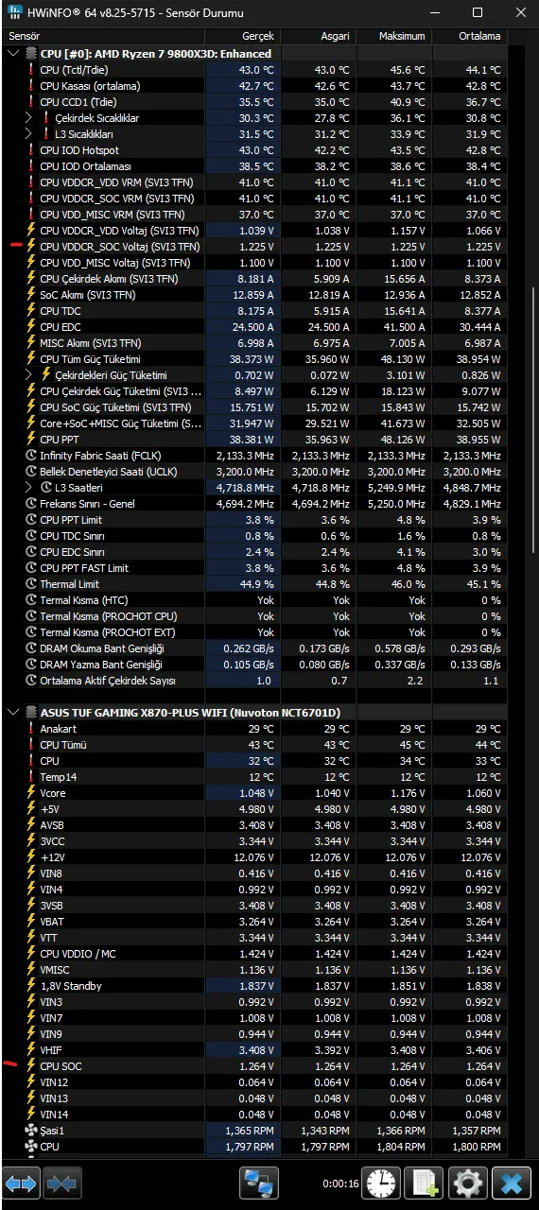Screen dimensions: 539x1210
Task: Click the circle icon beside DRAM Okuma Bant Genişliği
Action: click(x=30, y=648)
